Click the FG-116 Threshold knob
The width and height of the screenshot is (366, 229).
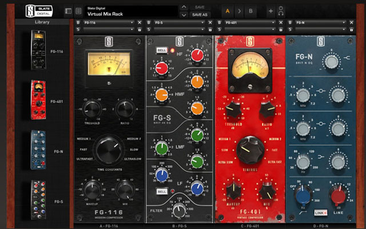92,109
